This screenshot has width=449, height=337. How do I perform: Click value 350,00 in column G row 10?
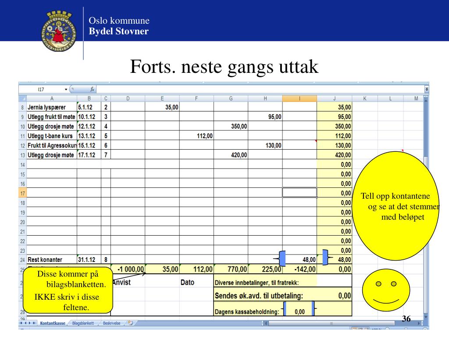tap(231, 126)
